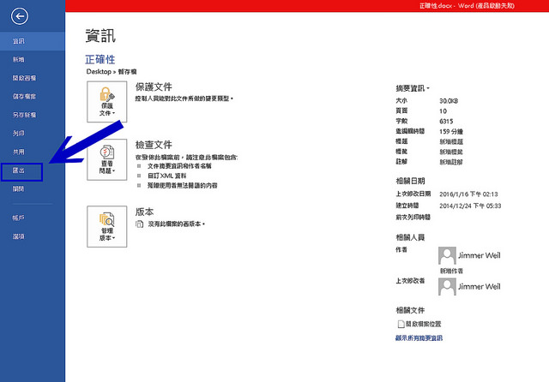Open 選項 at the sidebar bottom
549x382 pixels.
19,236
